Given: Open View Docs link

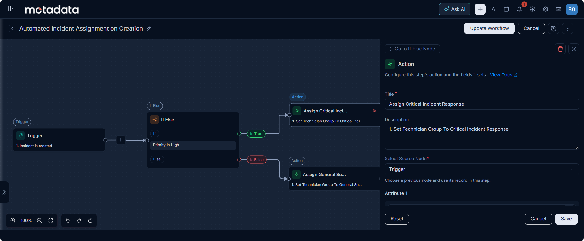Looking at the screenshot, I should click(x=504, y=75).
